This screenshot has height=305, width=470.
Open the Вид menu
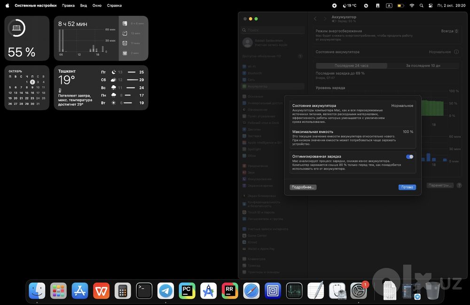tap(84, 5)
